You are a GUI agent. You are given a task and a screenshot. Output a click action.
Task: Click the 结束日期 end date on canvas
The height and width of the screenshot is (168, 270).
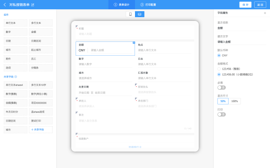tap(100, 93)
